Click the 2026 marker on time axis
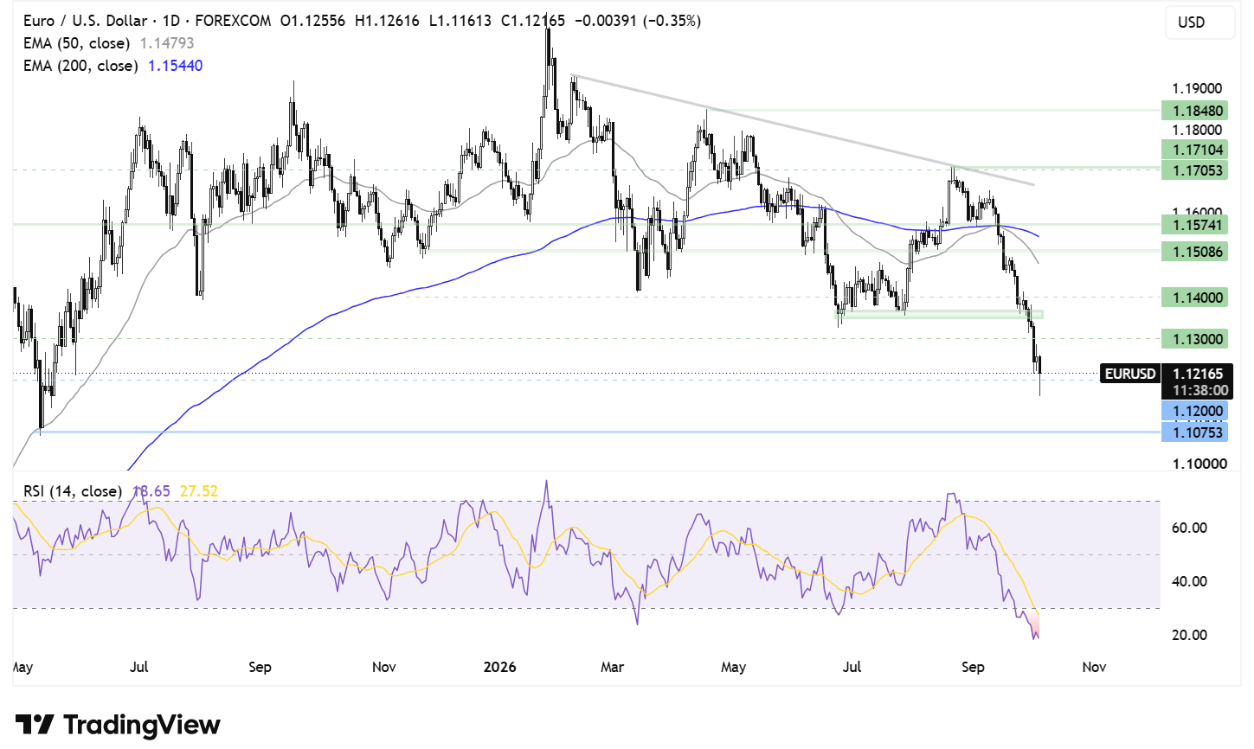Screen dimensions: 1254x749 pyautogui.click(x=499, y=667)
